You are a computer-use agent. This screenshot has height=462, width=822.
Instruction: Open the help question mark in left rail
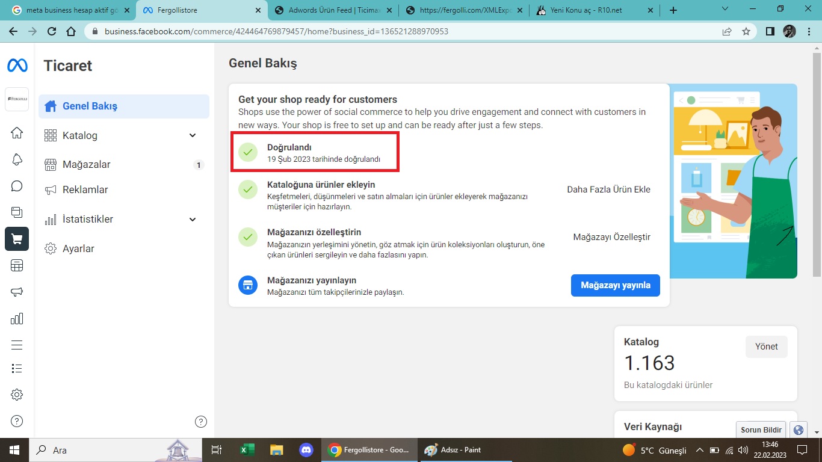pos(17,421)
